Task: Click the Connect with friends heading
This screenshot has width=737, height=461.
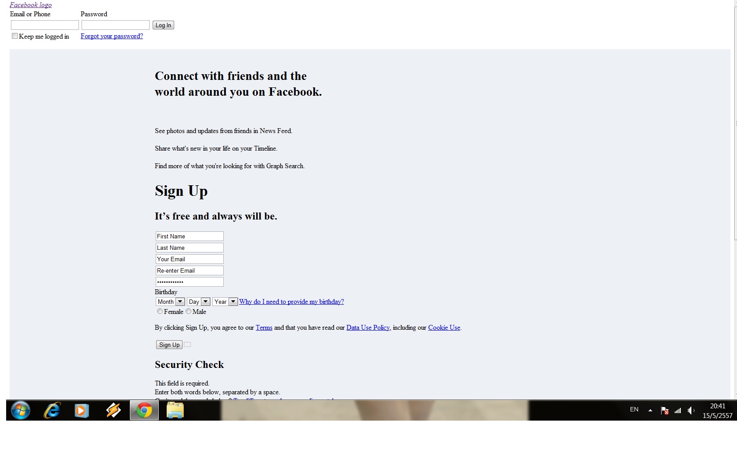Action: [x=238, y=84]
